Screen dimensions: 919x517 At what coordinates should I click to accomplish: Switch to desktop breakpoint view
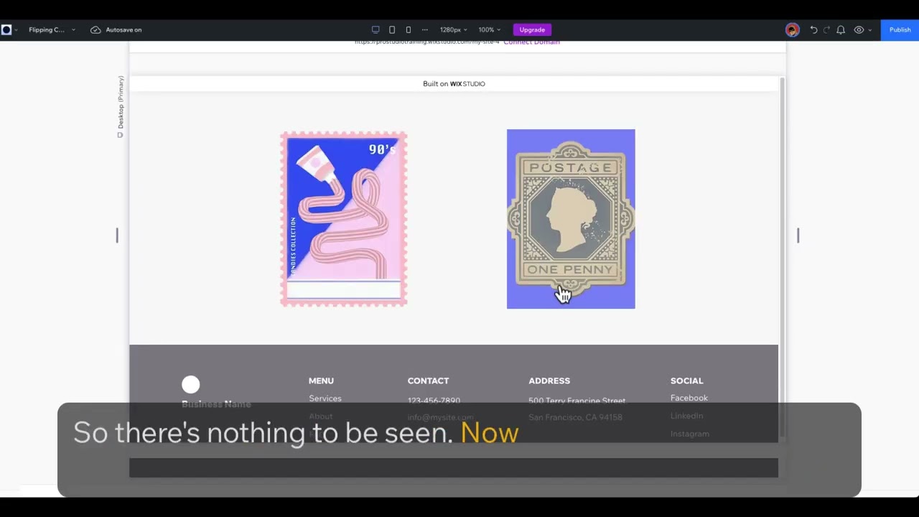coord(375,29)
